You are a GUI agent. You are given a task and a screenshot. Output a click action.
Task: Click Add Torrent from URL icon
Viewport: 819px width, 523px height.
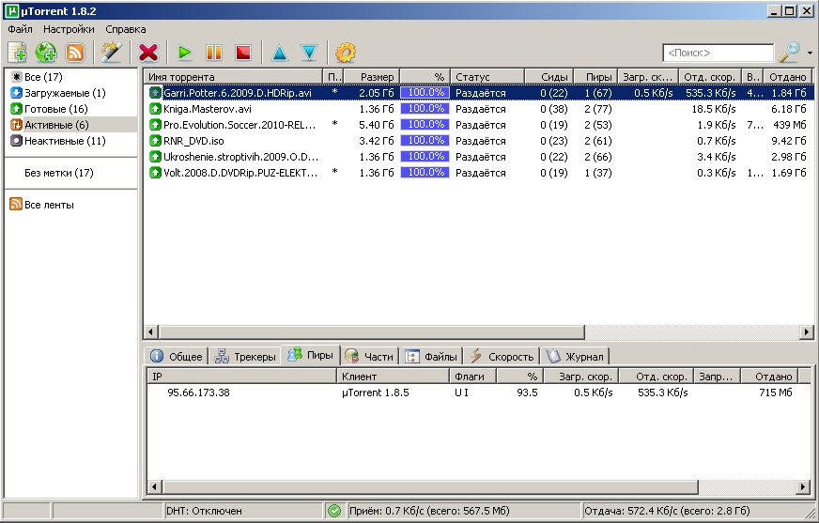[x=46, y=53]
